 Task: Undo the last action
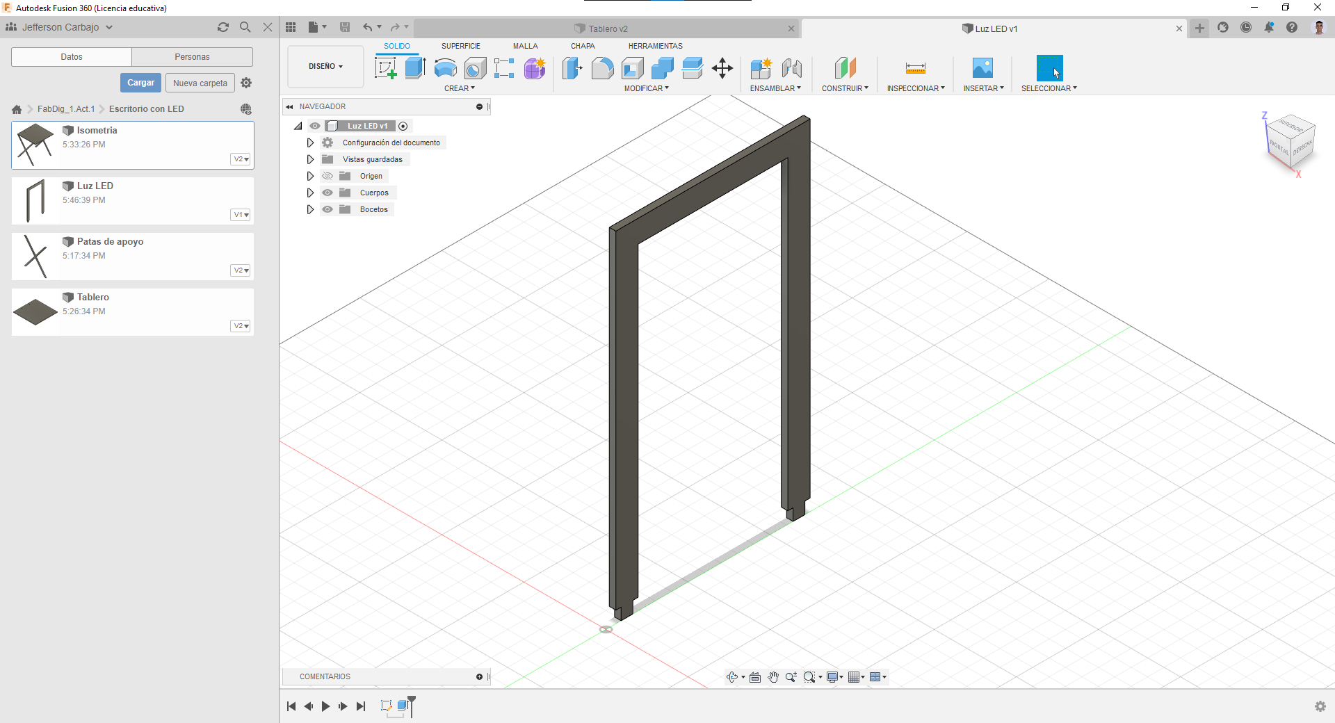click(x=367, y=27)
